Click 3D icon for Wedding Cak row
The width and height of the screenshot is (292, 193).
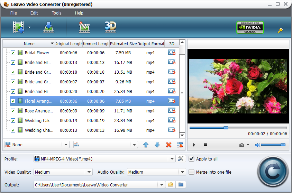(x=172, y=120)
